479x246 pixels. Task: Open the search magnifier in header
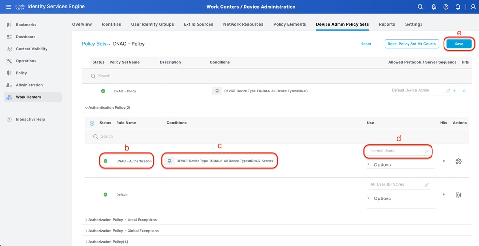[421, 7]
